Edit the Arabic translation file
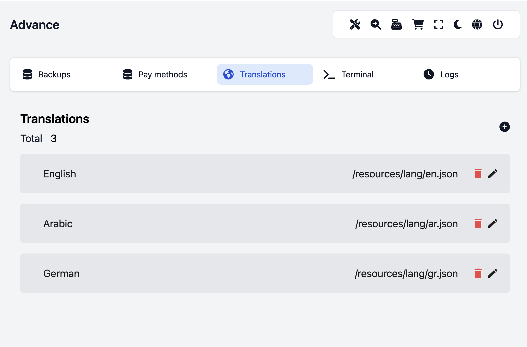The width and height of the screenshot is (527, 347). pyautogui.click(x=492, y=223)
